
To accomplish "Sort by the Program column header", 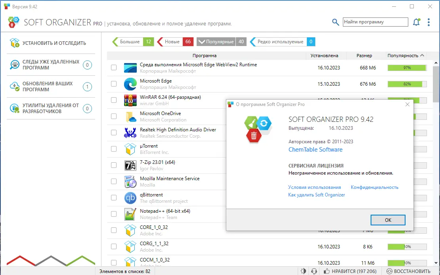I will coord(205,56).
